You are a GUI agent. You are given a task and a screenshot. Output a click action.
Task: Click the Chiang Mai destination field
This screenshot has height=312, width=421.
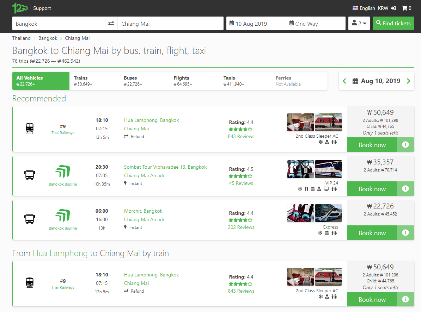tap(171, 23)
